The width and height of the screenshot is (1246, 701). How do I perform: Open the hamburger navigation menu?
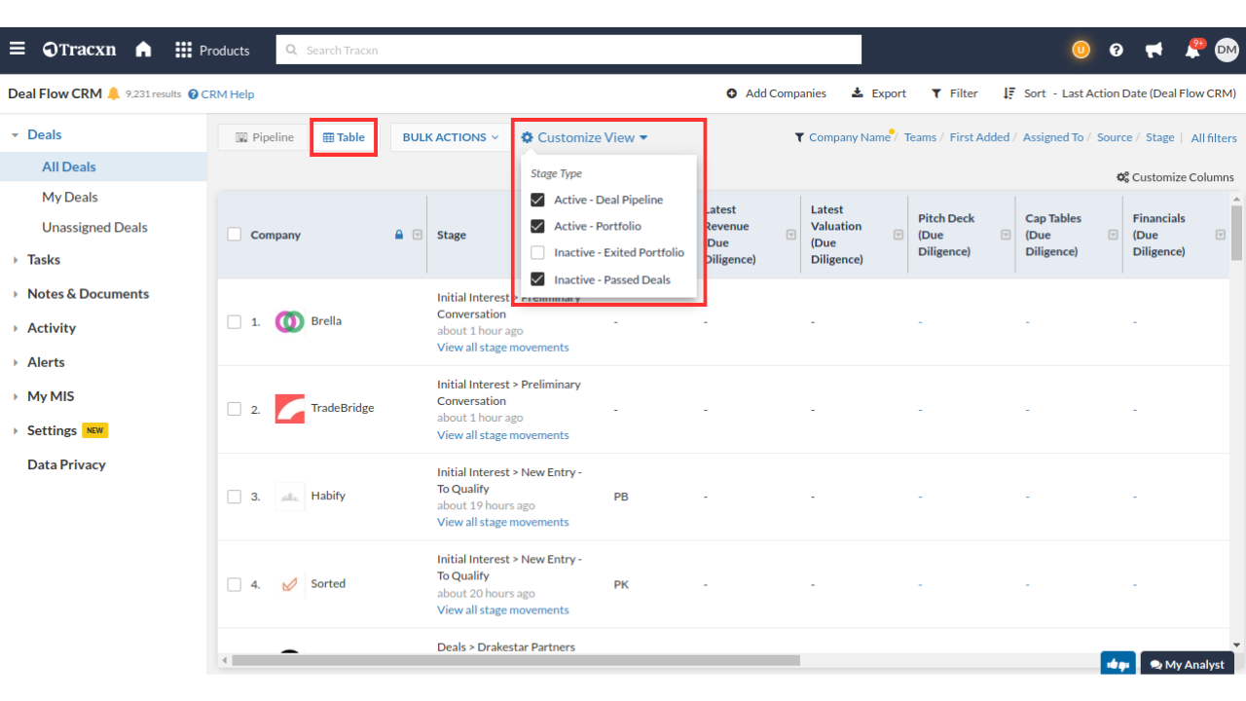(18, 50)
